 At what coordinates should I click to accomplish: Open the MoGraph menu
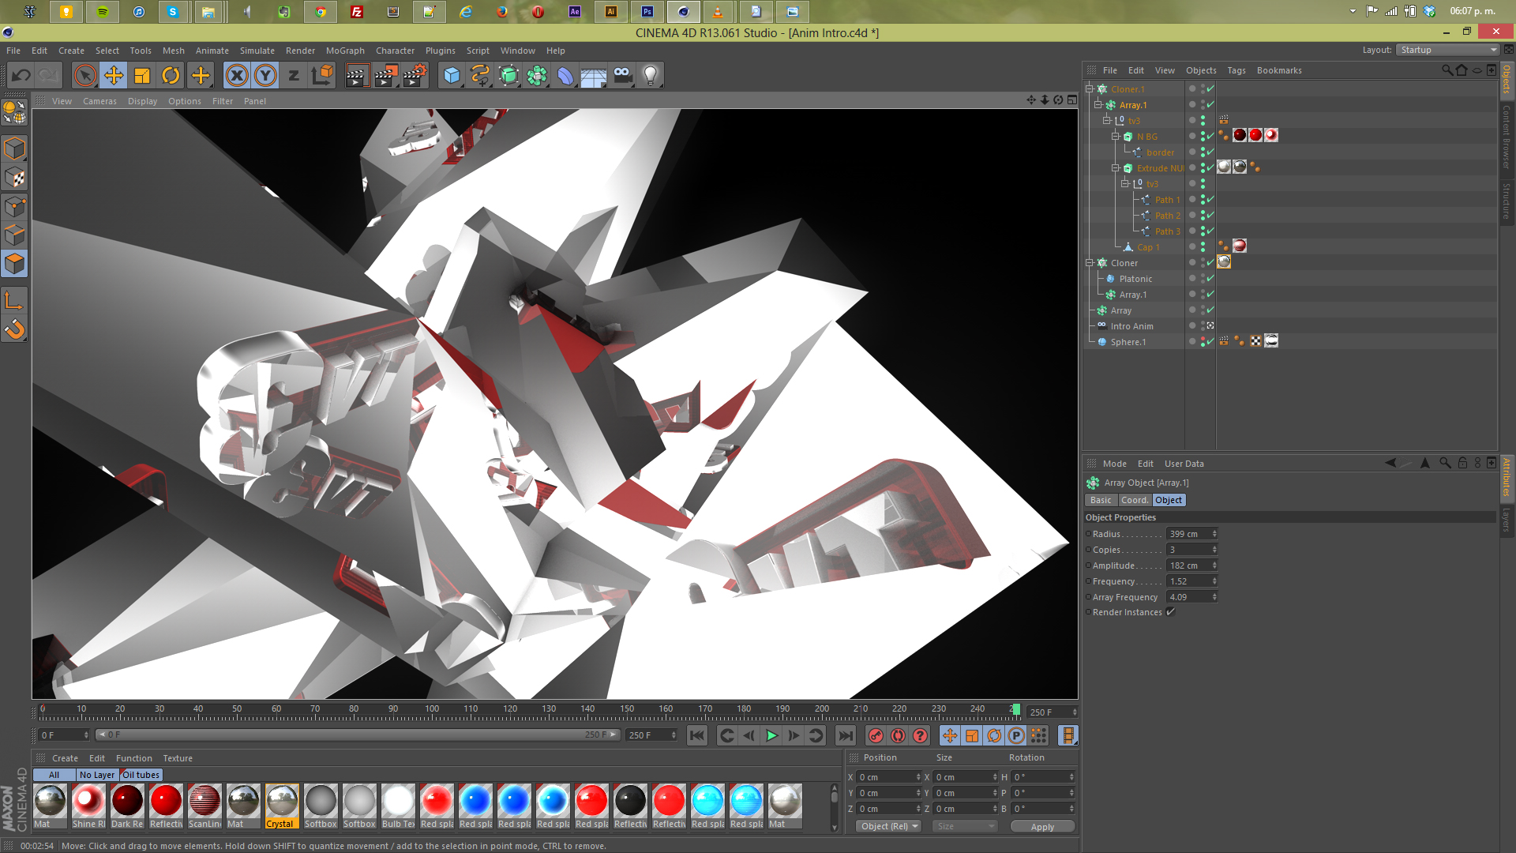click(345, 51)
